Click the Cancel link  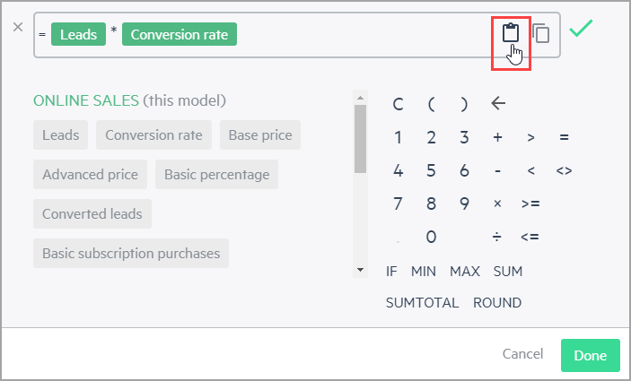pyautogui.click(x=522, y=354)
